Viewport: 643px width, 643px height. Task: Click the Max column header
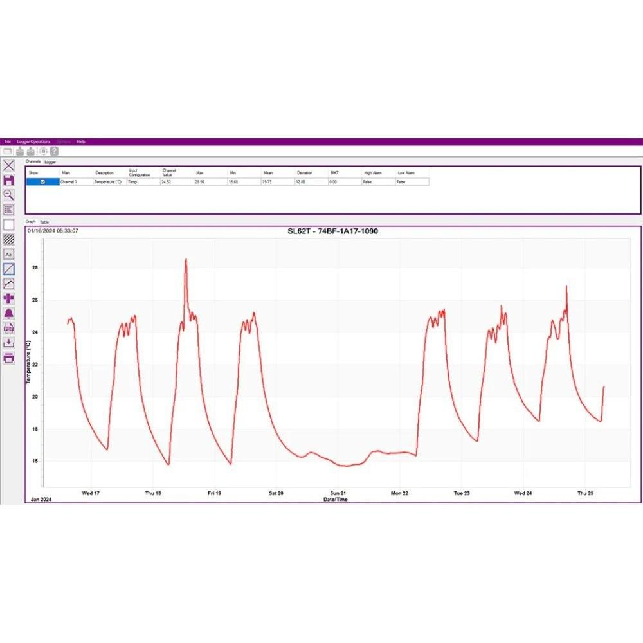[200, 173]
